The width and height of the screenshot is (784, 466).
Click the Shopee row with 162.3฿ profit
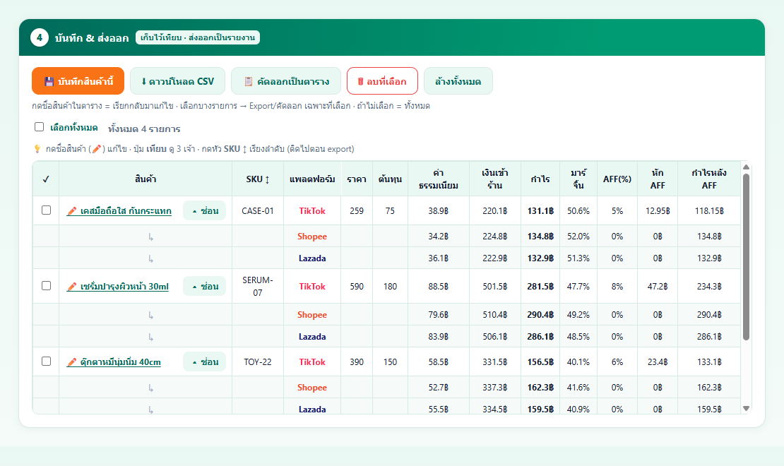(386, 388)
